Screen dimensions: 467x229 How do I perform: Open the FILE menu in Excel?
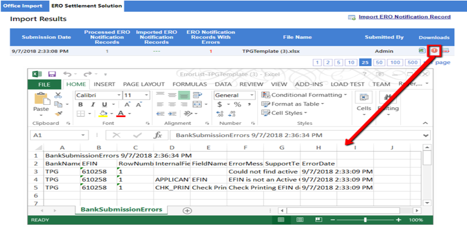pos(45,84)
